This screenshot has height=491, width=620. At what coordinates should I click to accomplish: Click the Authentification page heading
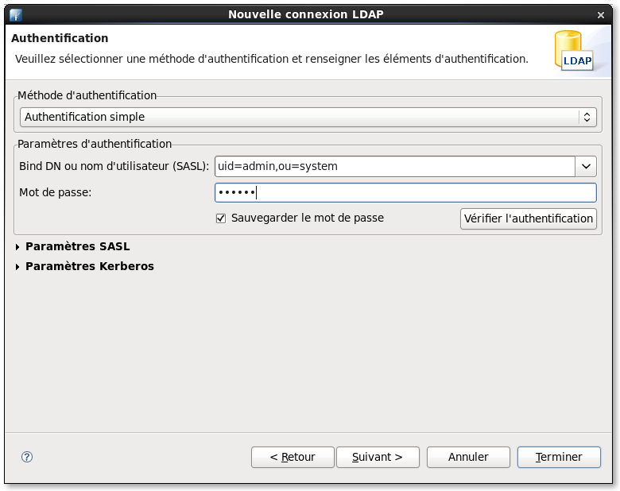pos(60,38)
